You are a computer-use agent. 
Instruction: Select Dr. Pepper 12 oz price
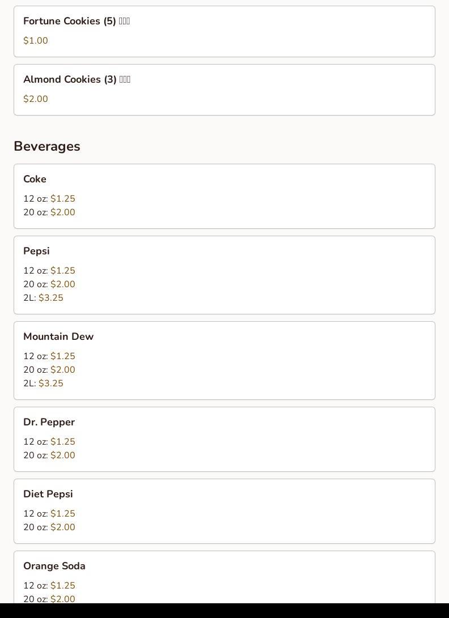coord(62,442)
